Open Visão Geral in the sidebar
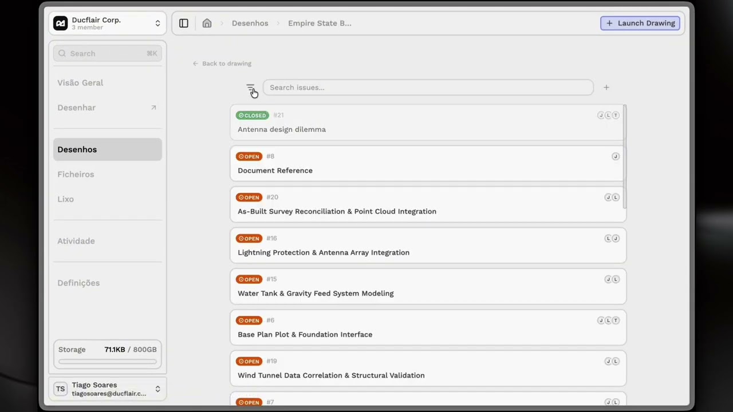Screen dimensions: 733x412 tap(80, 83)
